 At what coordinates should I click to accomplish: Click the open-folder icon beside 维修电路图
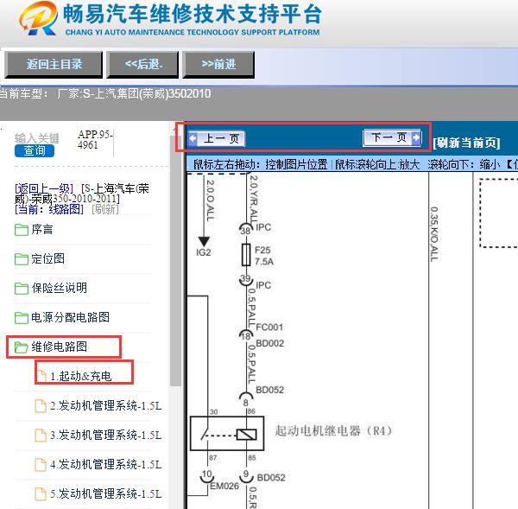coord(21,347)
